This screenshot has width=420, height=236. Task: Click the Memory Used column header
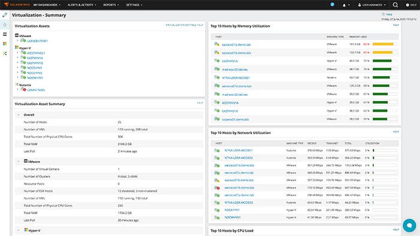[x=358, y=37]
